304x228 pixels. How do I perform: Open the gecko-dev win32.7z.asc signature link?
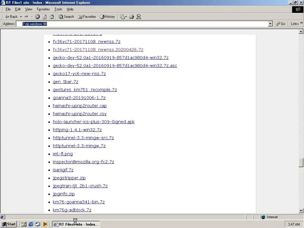[115, 66]
